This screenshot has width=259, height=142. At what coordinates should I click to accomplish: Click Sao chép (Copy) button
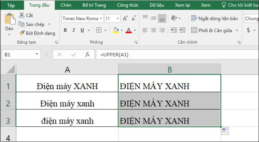click(32, 24)
